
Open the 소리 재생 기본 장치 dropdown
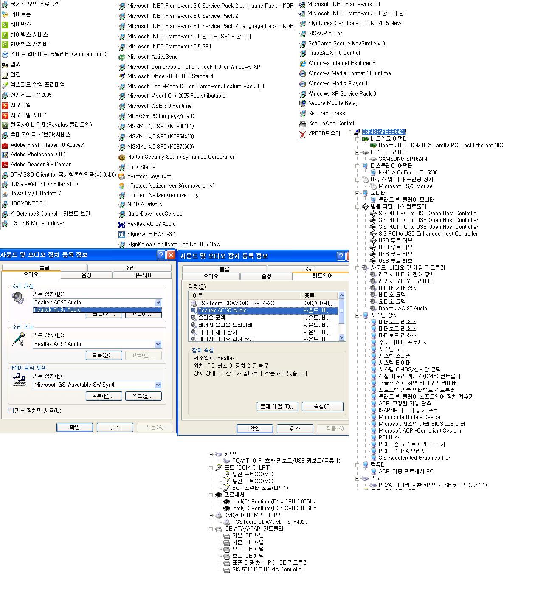click(x=158, y=303)
